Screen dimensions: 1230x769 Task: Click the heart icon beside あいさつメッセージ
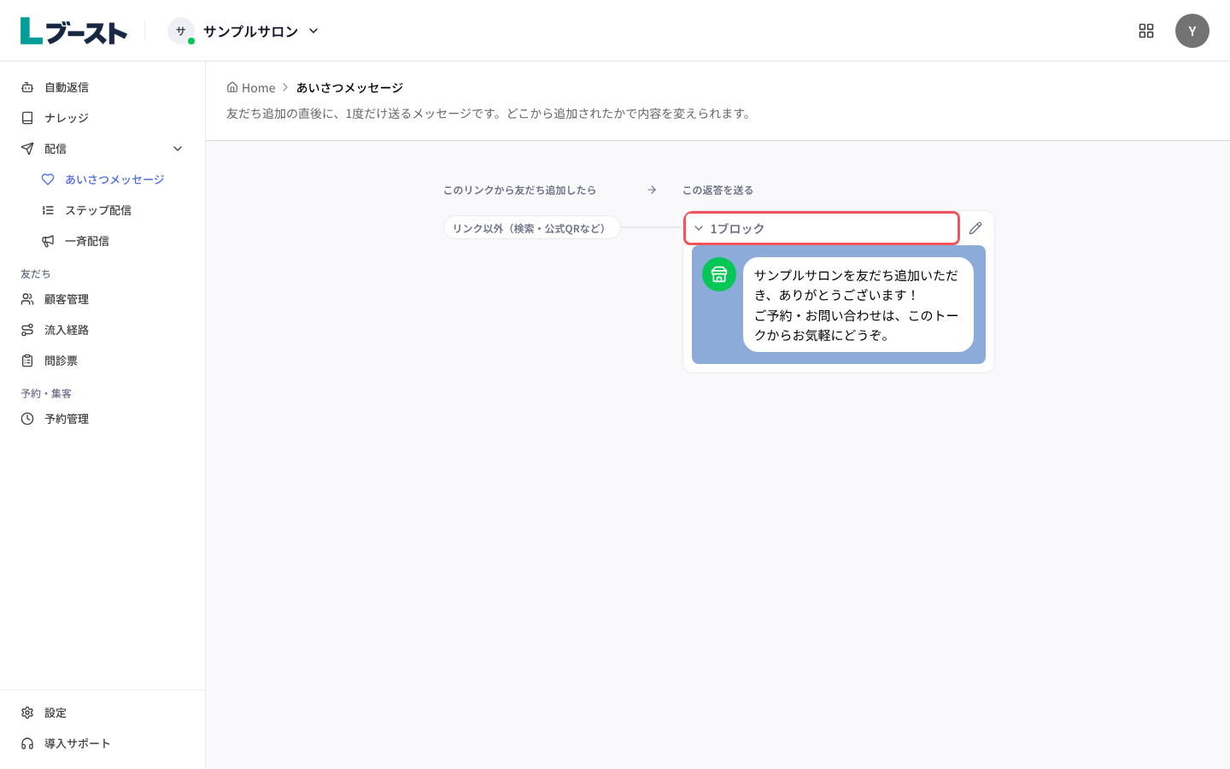tap(48, 179)
